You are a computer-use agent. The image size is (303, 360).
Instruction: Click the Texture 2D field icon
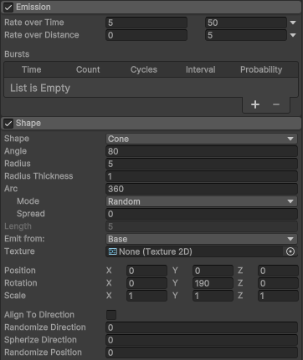point(112,251)
